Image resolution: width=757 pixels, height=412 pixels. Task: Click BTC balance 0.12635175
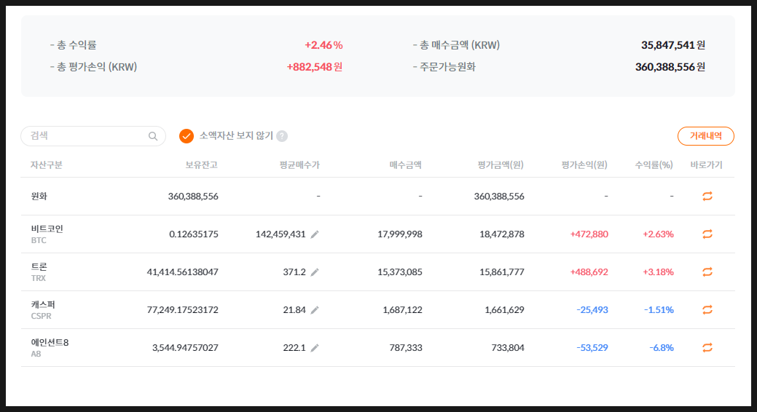coord(194,234)
